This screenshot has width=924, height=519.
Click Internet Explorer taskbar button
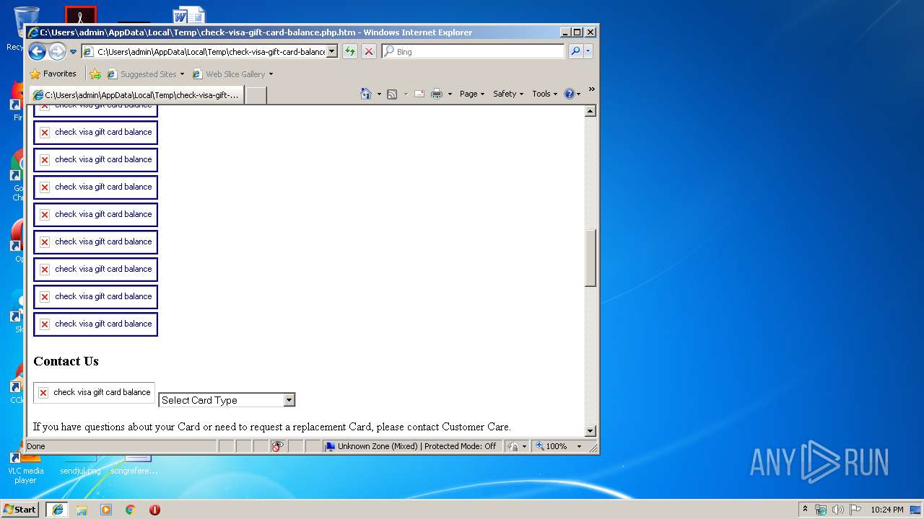[57, 509]
